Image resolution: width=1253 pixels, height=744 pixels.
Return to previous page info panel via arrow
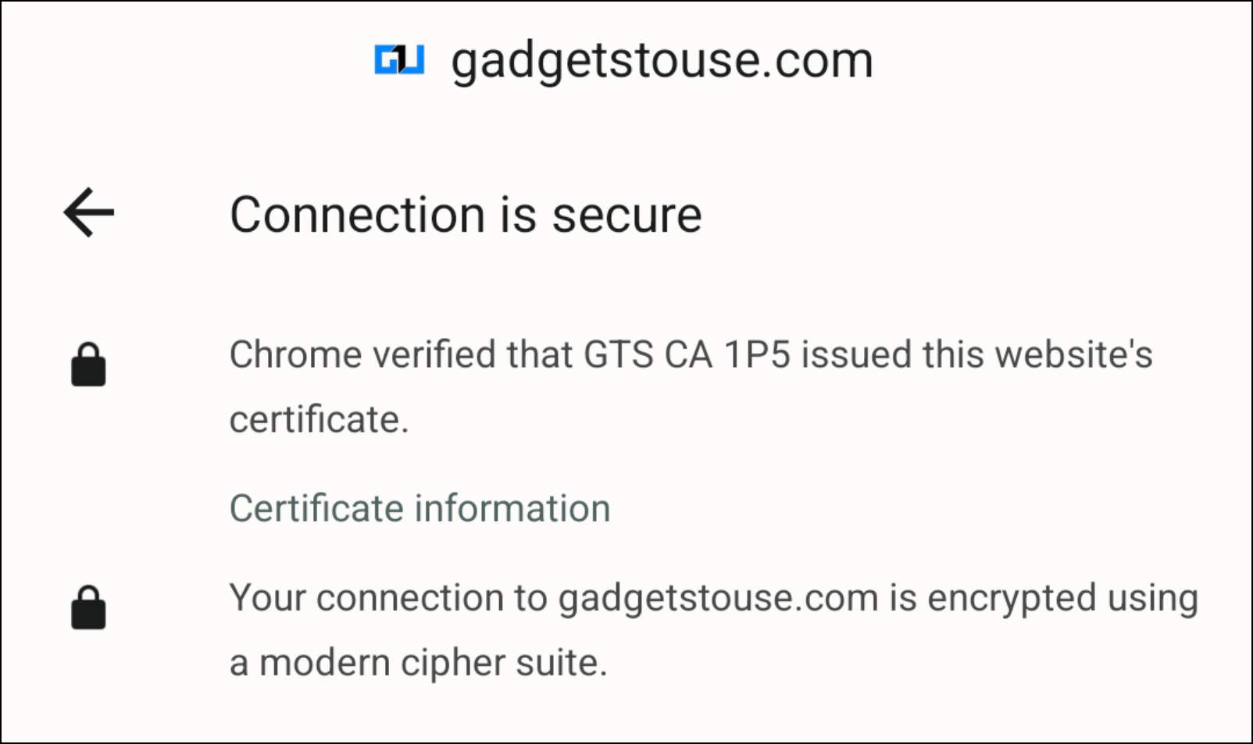(x=89, y=212)
